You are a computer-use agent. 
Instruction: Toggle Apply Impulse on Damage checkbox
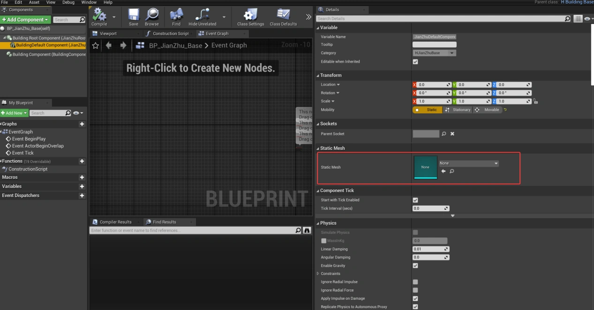tap(415, 298)
